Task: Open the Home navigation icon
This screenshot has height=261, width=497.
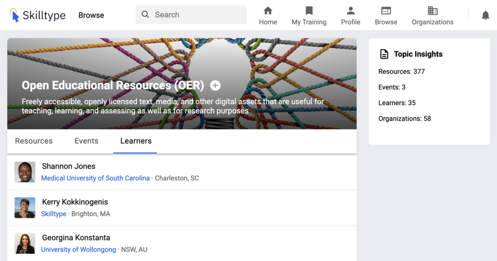Action: point(268,11)
